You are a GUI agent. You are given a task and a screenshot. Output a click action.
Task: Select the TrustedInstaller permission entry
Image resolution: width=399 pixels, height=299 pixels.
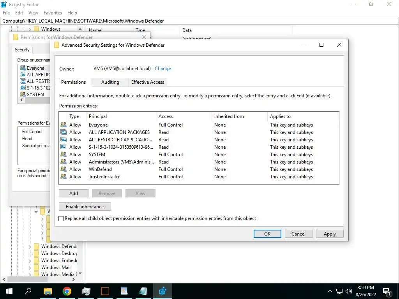coord(199,176)
